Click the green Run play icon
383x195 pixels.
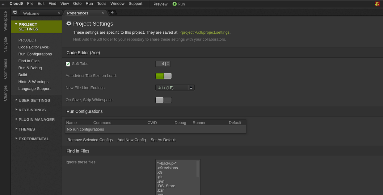[175, 4]
